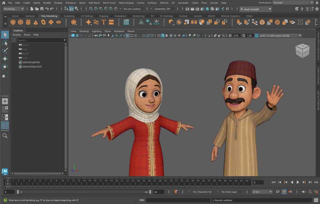320x204 pixels.
Task: Click the current frame input field
Action: 258,182
